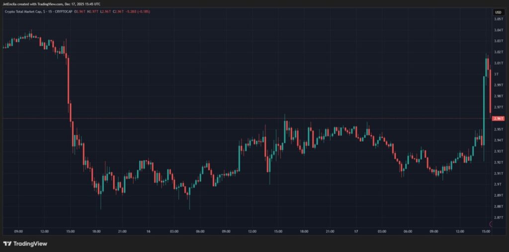The image size is (509, 252).
Task: Click the first 09:00 time axis label
Action: [18, 232]
